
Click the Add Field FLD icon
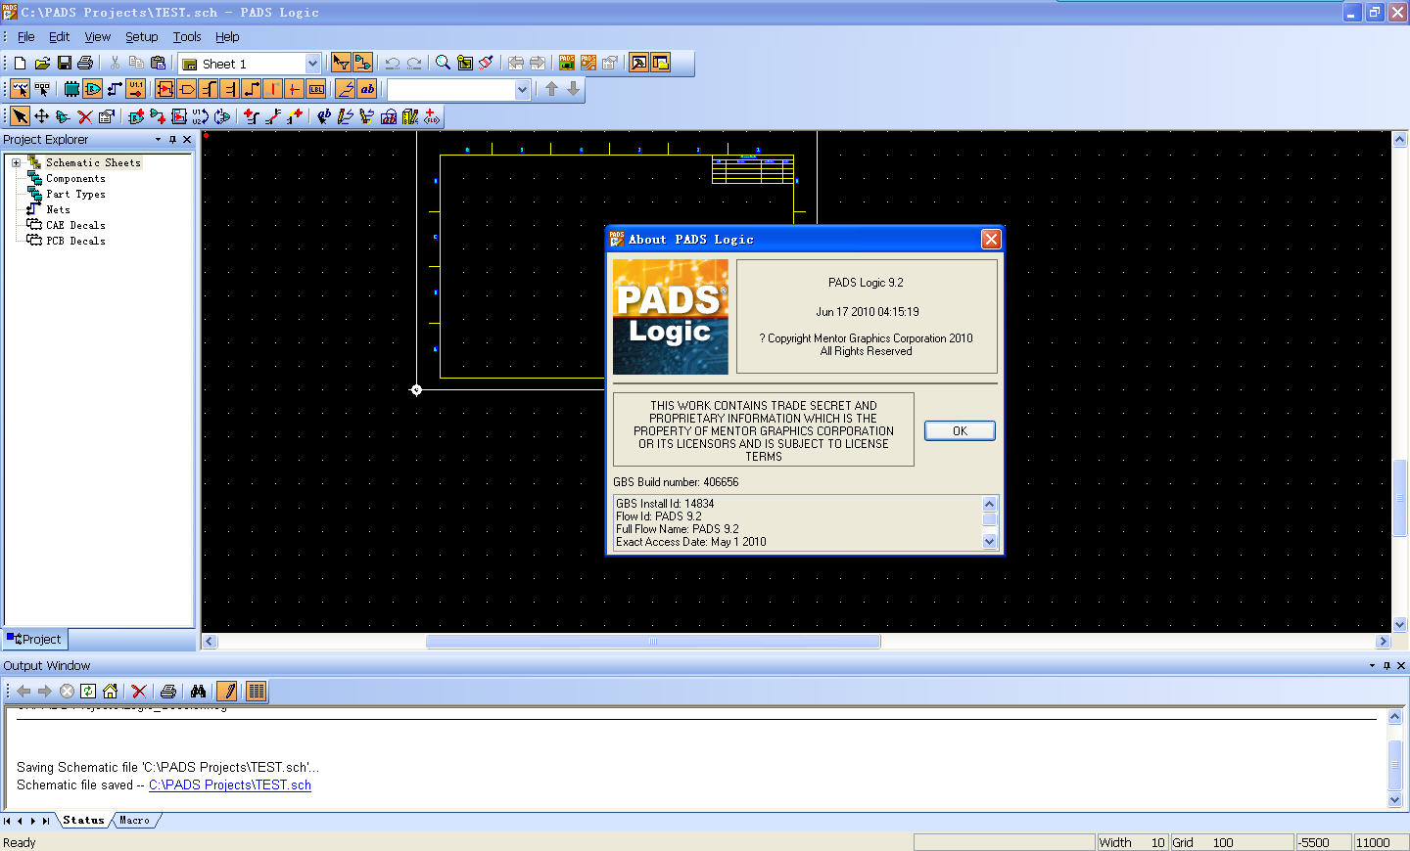pyautogui.click(x=431, y=116)
